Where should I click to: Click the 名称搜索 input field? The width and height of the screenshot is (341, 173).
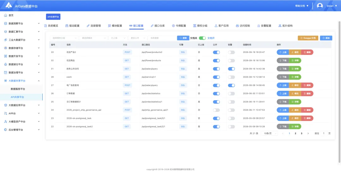click(x=162, y=38)
